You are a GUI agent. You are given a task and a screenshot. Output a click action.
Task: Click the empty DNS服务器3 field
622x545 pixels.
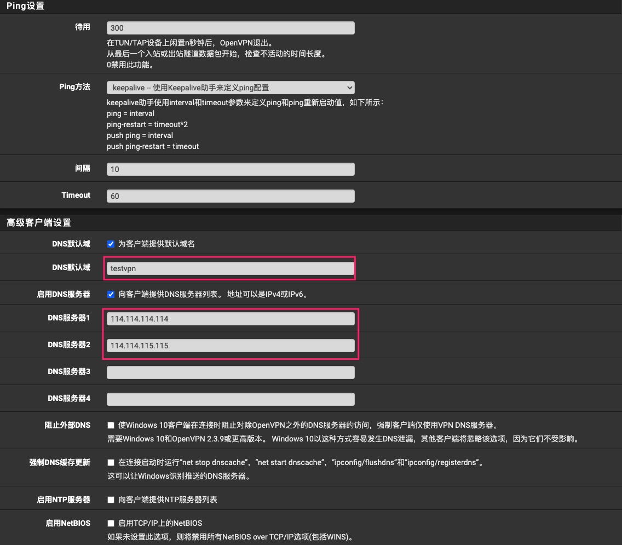(231, 372)
